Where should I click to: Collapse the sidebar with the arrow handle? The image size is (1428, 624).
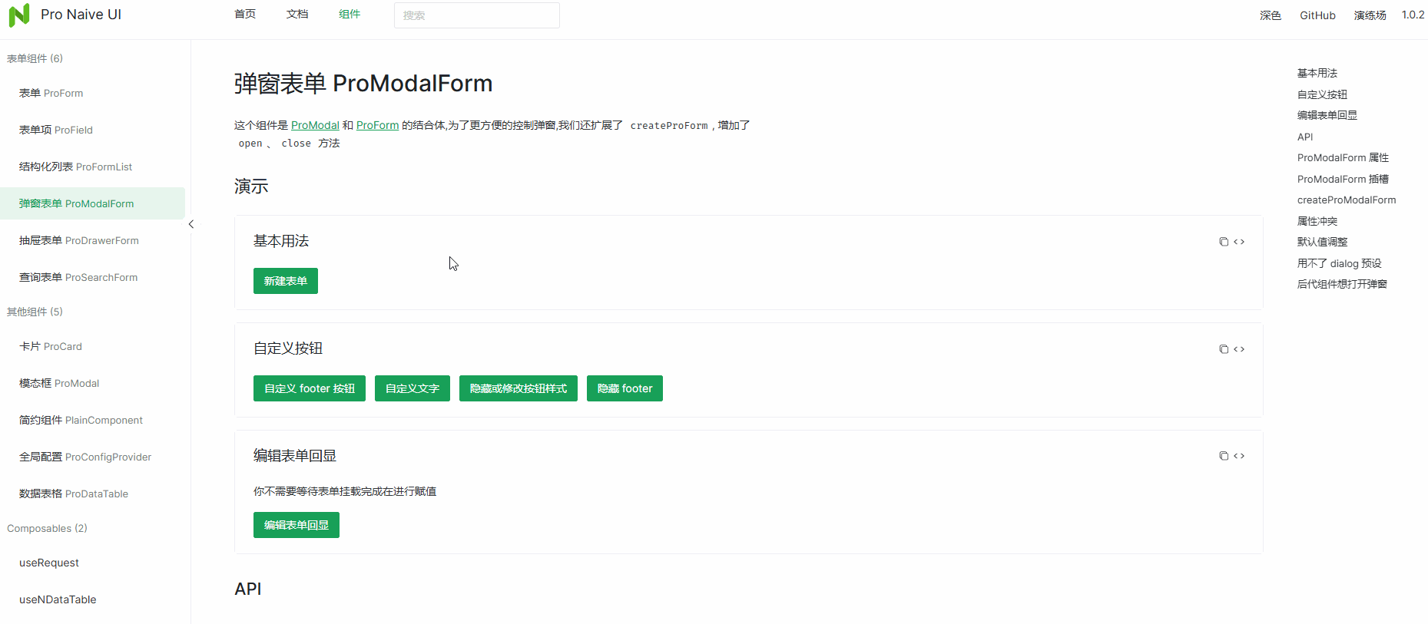pyautogui.click(x=191, y=224)
